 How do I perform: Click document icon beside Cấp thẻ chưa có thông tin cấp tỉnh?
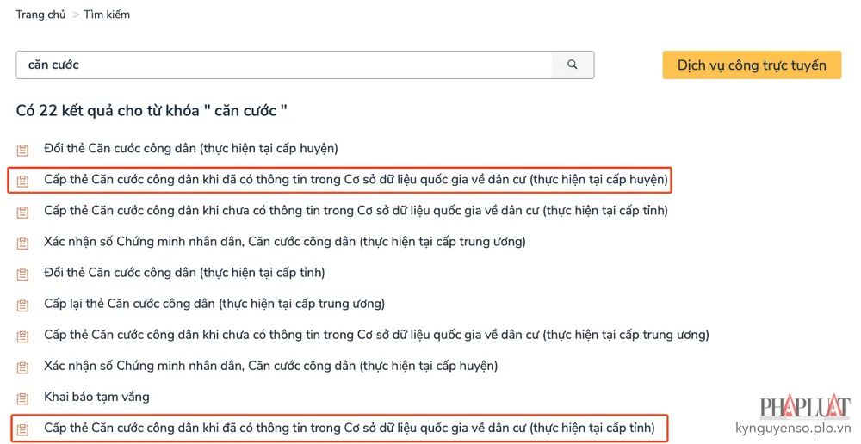point(22,212)
